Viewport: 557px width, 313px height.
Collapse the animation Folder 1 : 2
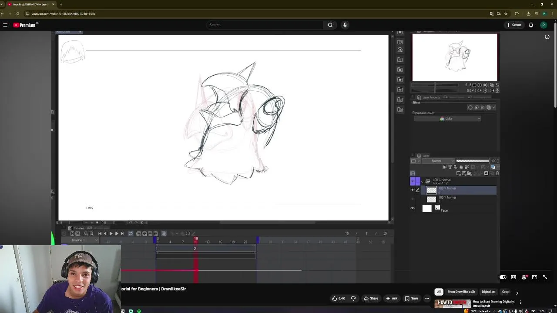pos(422,182)
